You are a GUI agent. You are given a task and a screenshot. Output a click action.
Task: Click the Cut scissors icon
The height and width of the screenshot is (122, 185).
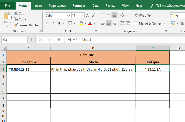pyautogui.click(x=16, y=13)
